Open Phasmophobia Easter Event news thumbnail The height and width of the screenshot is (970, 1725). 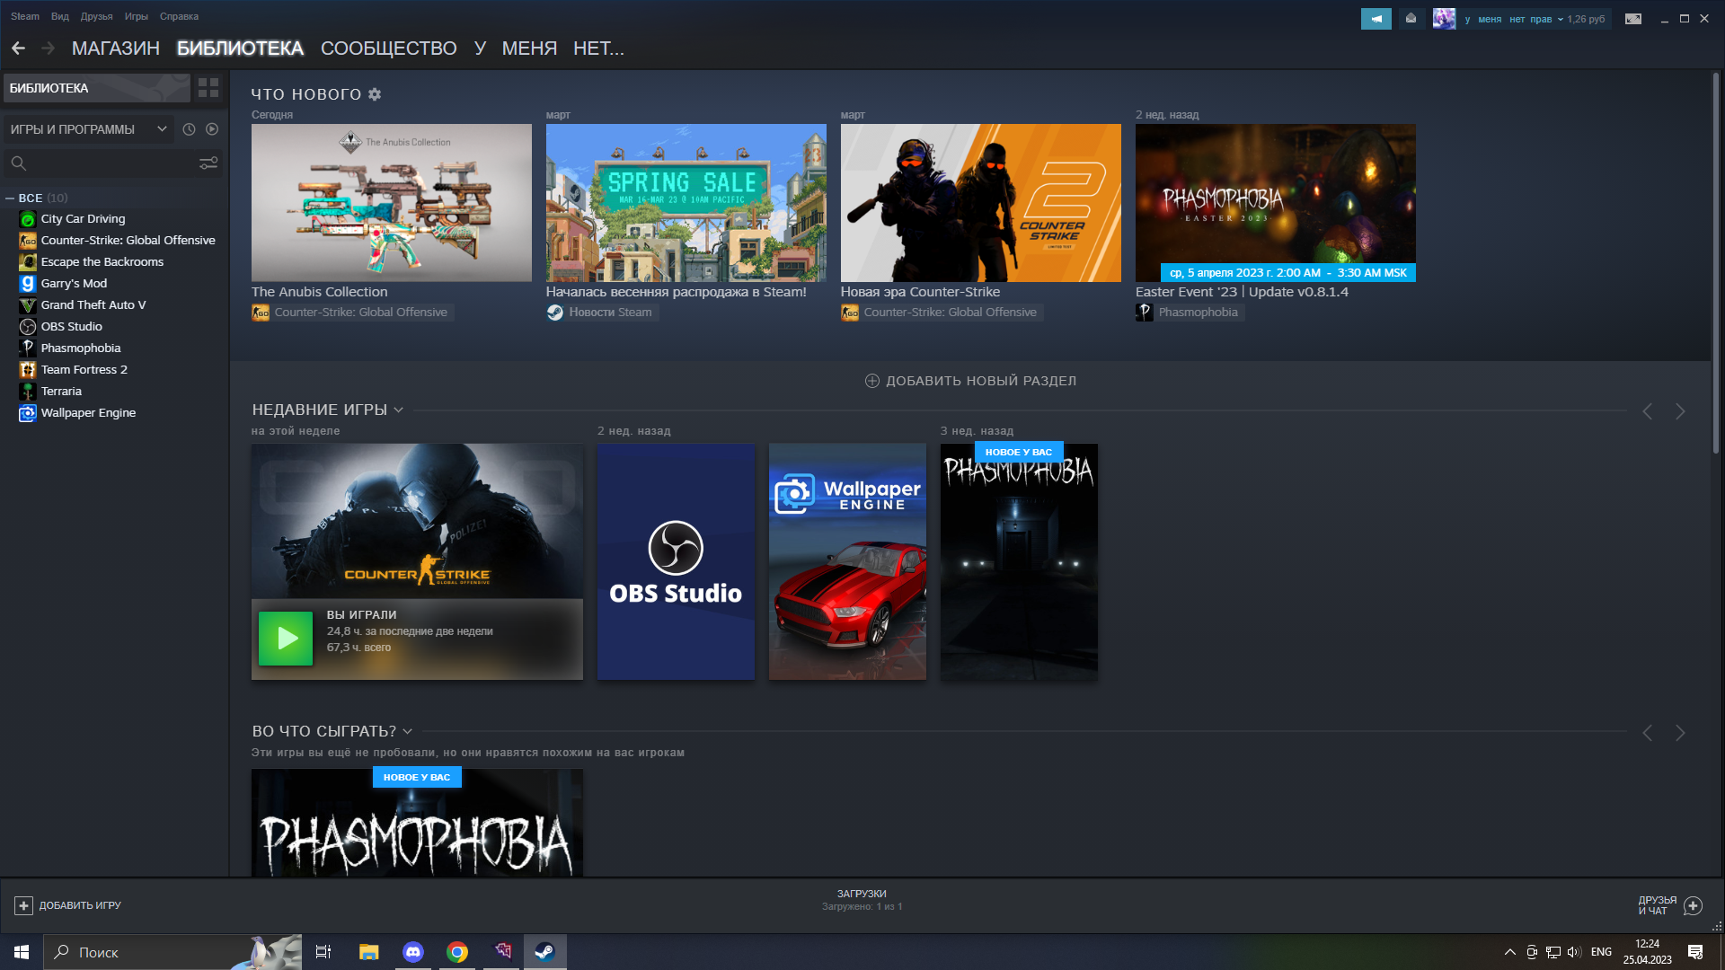(x=1276, y=203)
